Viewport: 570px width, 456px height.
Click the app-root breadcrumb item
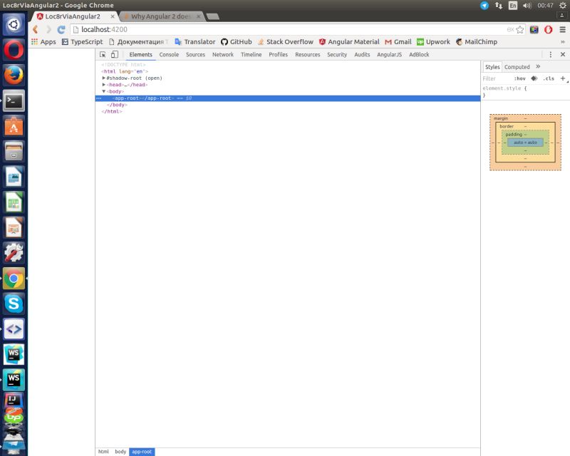tap(141, 451)
